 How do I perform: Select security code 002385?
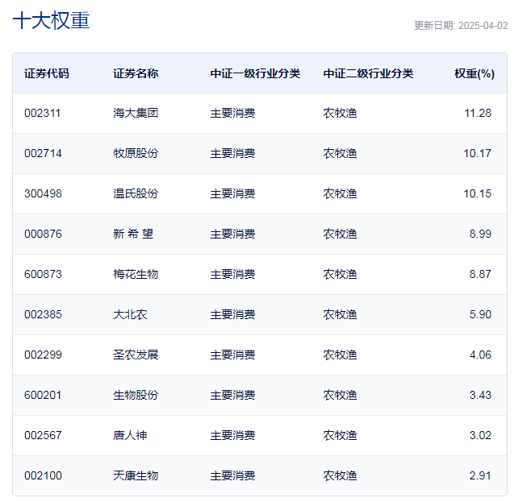pyautogui.click(x=43, y=314)
